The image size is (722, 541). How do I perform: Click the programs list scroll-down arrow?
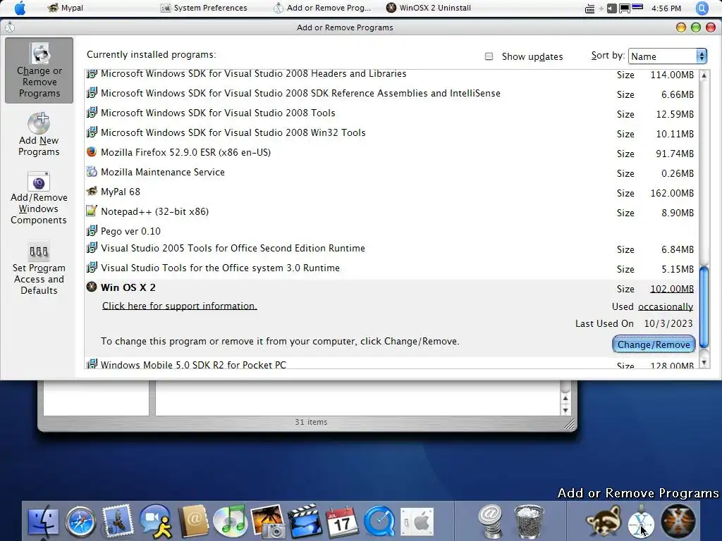coord(704,363)
